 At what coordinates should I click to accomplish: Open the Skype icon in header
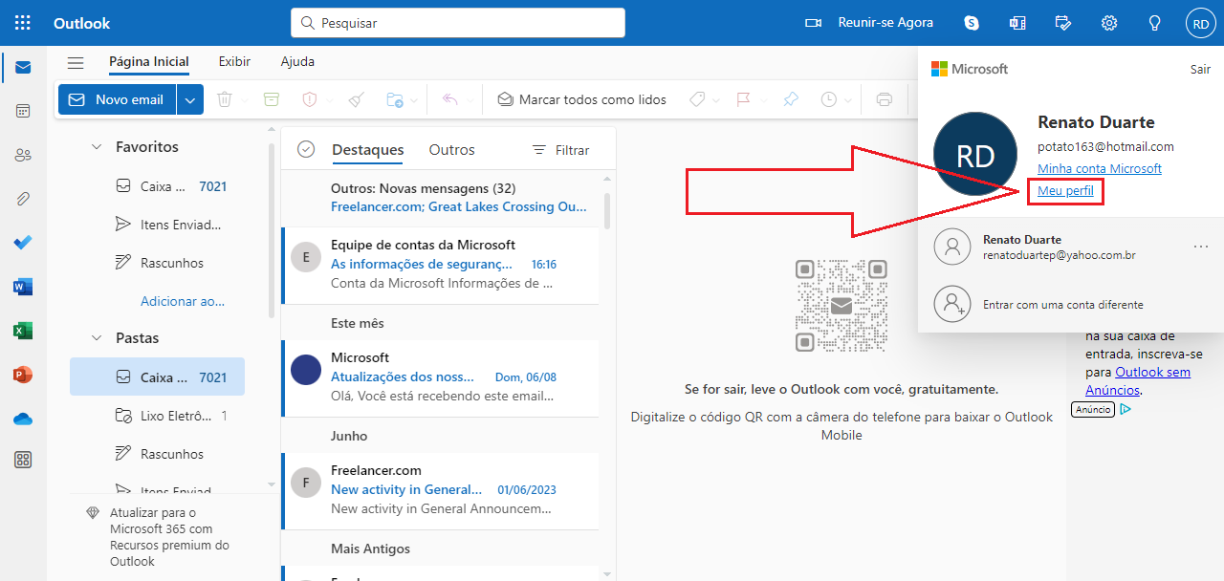(973, 23)
